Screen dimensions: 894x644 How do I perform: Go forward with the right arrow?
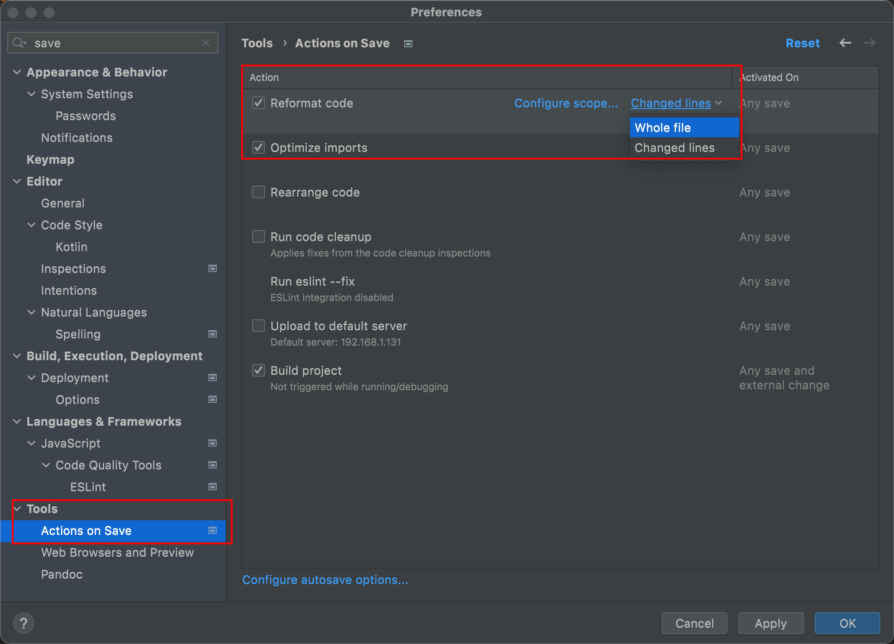pos(870,43)
